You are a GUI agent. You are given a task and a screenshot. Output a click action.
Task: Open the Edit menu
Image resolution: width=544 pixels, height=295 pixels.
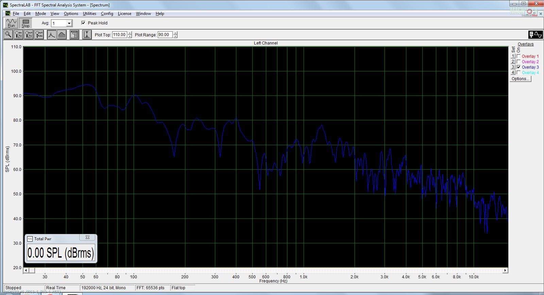click(x=27, y=14)
